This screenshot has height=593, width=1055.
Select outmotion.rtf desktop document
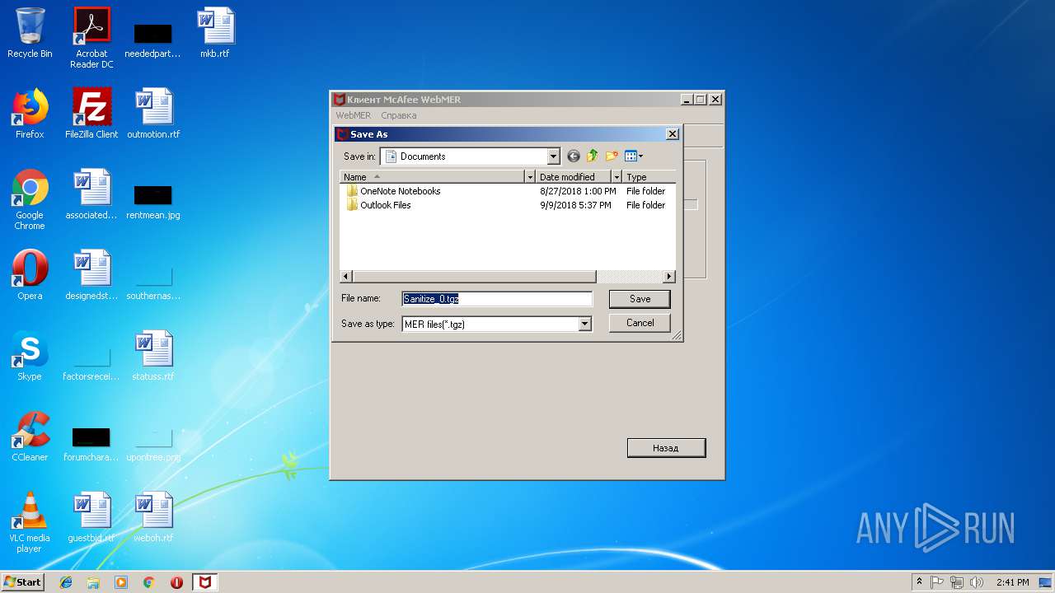pos(153,114)
